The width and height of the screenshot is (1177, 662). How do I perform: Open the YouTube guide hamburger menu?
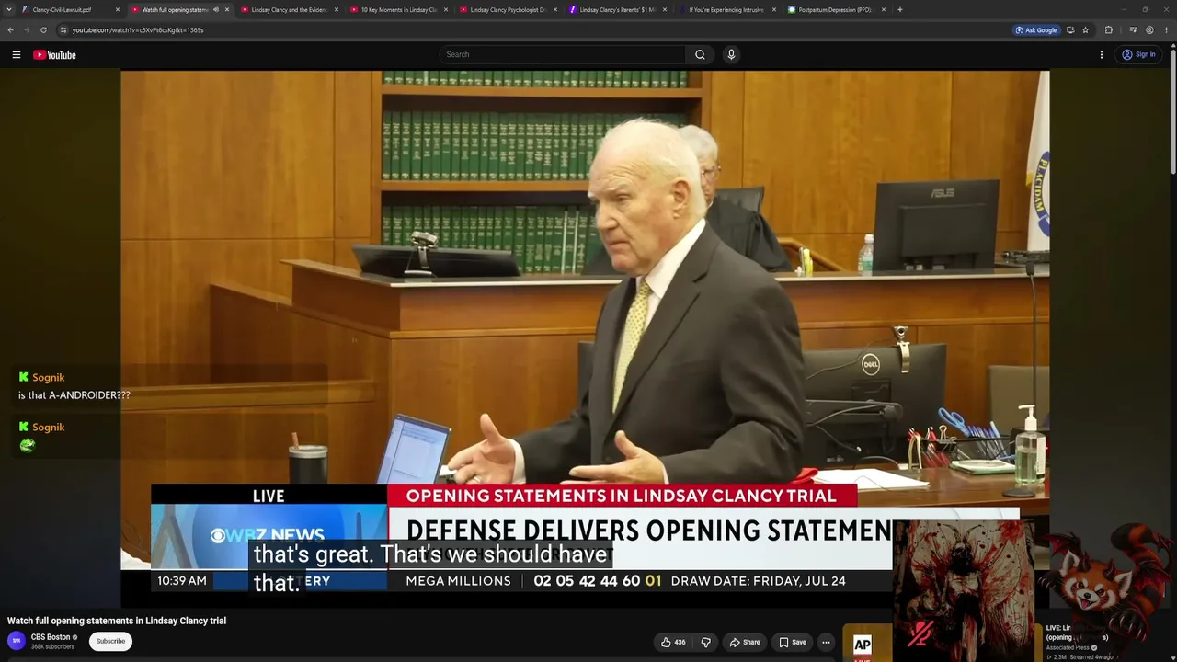pyautogui.click(x=16, y=55)
